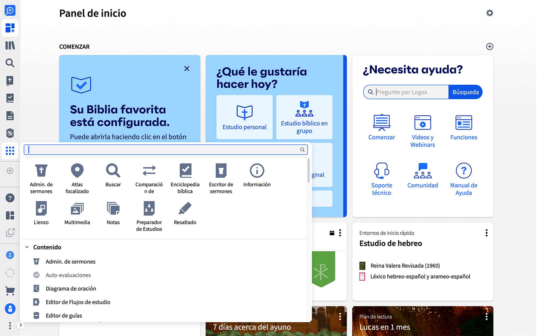Image resolution: width=537 pixels, height=336 pixels.
Task: Launch the Atlas focalizado tool
Action: (77, 178)
